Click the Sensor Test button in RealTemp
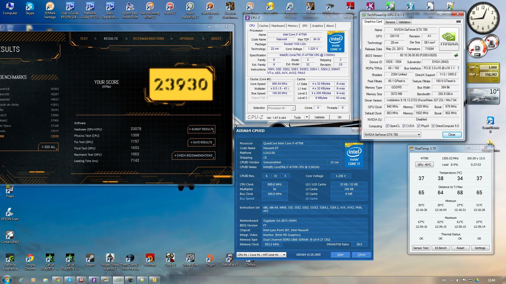The height and width of the screenshot is (284, 506). [421, 248]
